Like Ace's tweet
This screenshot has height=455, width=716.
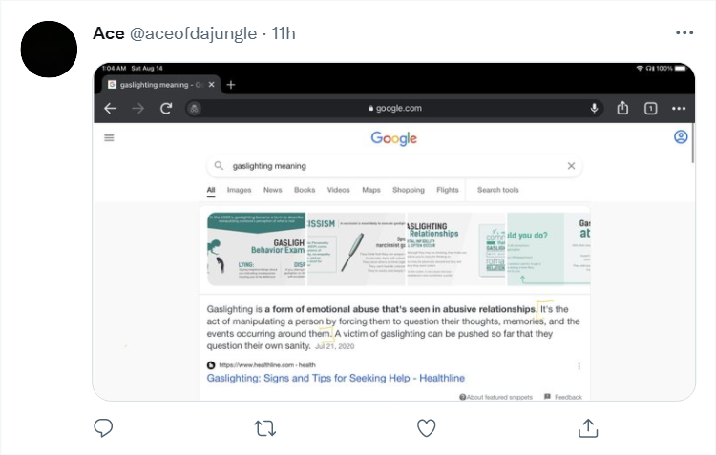[427, 428]
